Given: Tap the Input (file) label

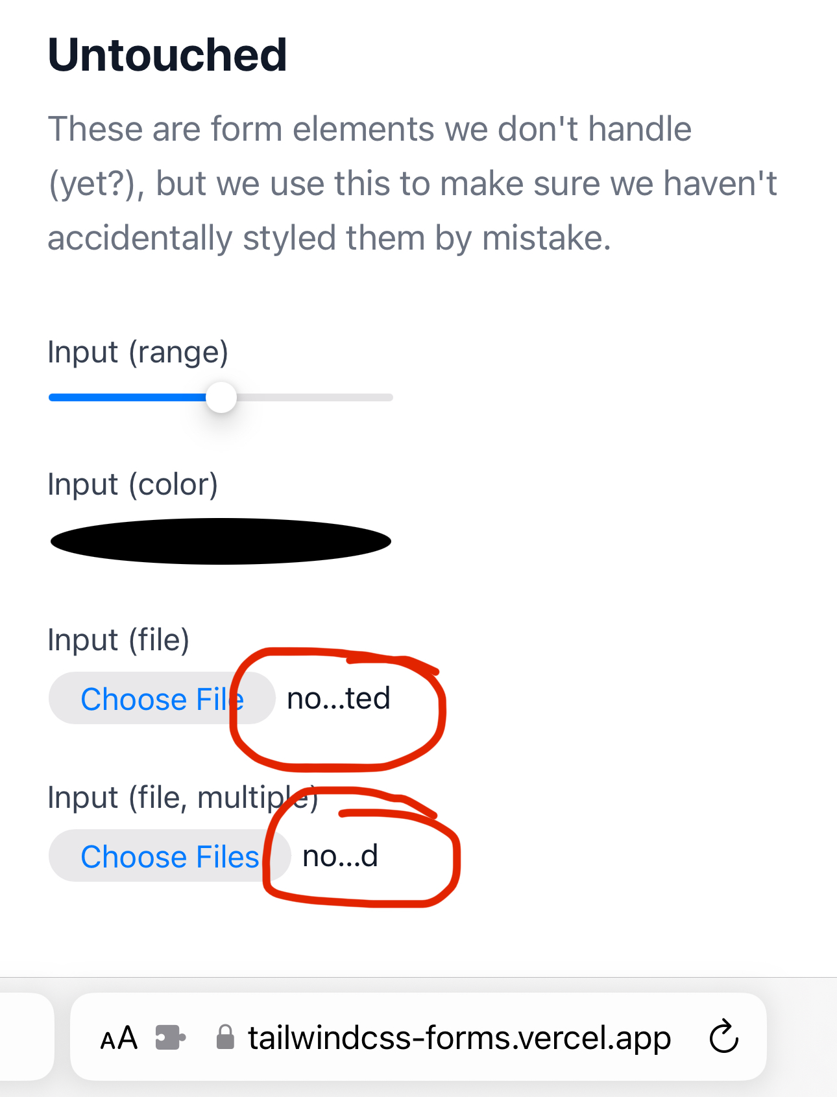Looking at the screenshot, I should [x=118, y=639].
